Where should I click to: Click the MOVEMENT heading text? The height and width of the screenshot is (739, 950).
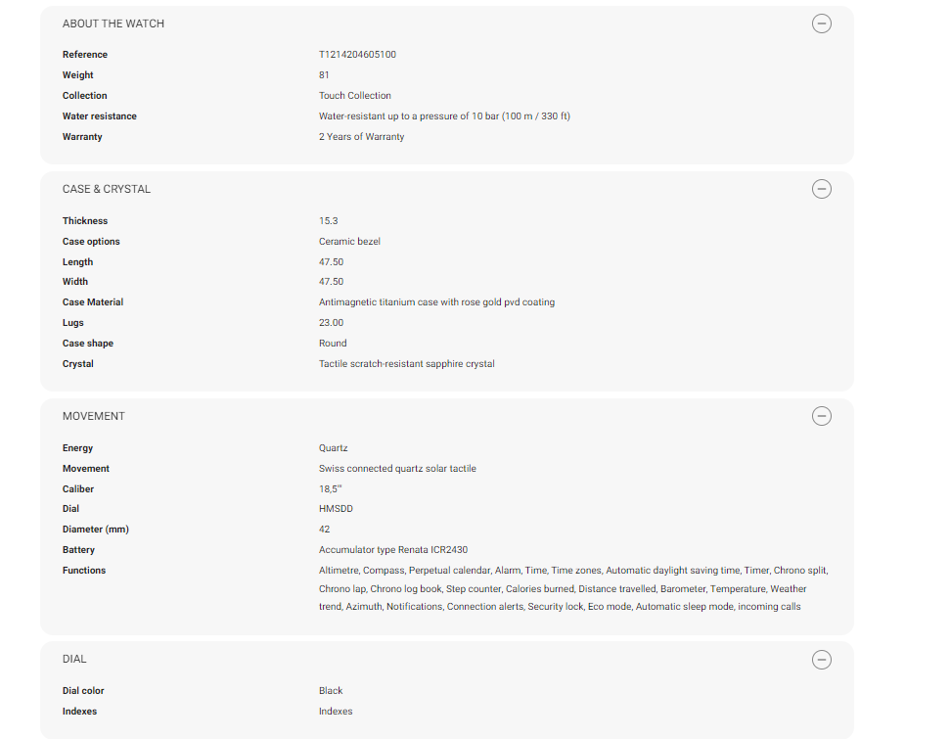coord(94,416)
